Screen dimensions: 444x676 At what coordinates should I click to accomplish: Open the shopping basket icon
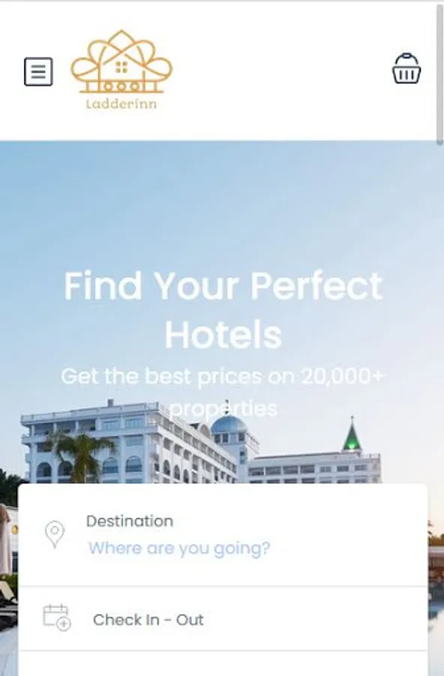[406, 68]
